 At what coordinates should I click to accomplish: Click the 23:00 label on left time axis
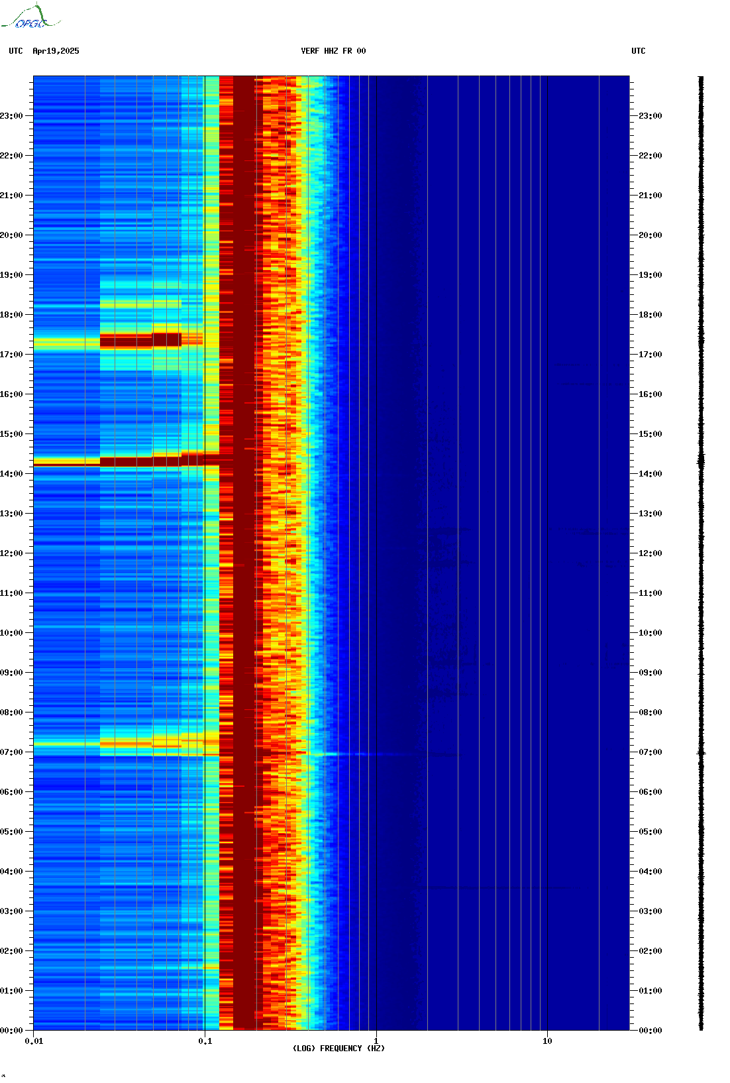(11, 116)
